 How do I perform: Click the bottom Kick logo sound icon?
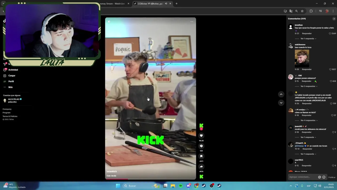201,177
